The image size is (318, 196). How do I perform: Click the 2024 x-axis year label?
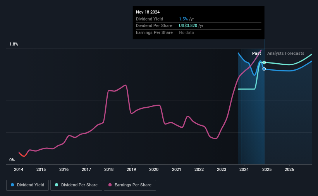coord(244,169)
